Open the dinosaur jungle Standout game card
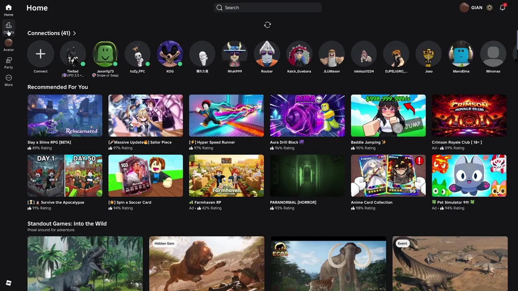Screen dimensions: 518x291 pyautogui.click(x=85, y=264)
